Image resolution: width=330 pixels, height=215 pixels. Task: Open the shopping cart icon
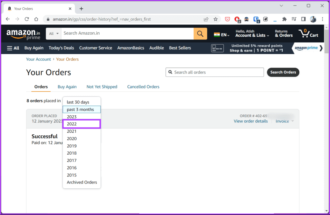pos(308,33)
